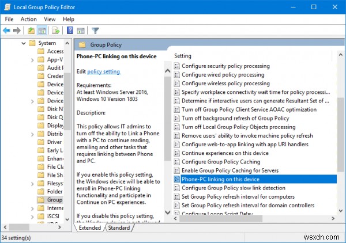Expand the third Device tree node
The height and width of the screenshot is (243, 346).
click(x=32, y=101)
